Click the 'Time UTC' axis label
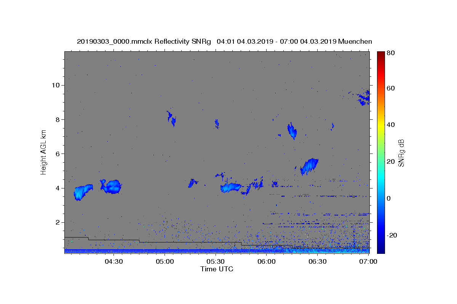Image resolution: width=457 pixels, height=304 pixels. tap(217, 269)
